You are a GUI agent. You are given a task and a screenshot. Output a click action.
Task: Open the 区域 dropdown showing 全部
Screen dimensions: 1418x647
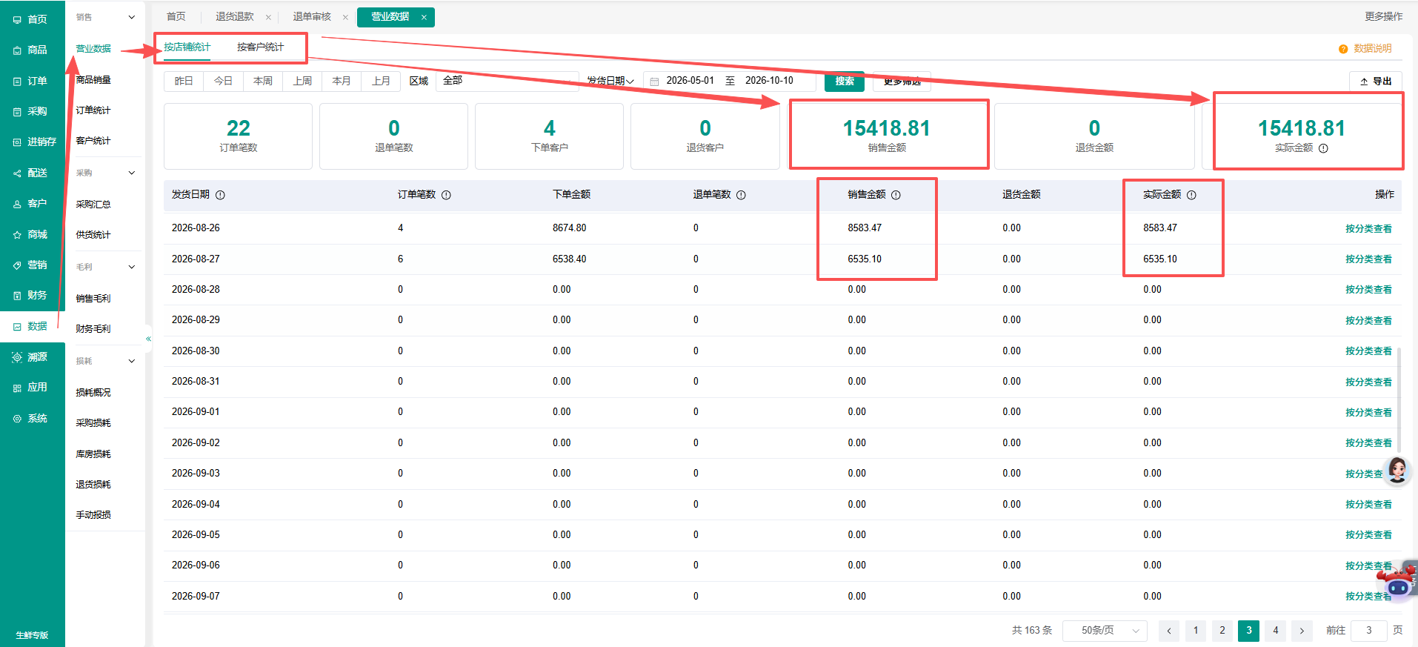pyautogui.click(x=507, y=81)
